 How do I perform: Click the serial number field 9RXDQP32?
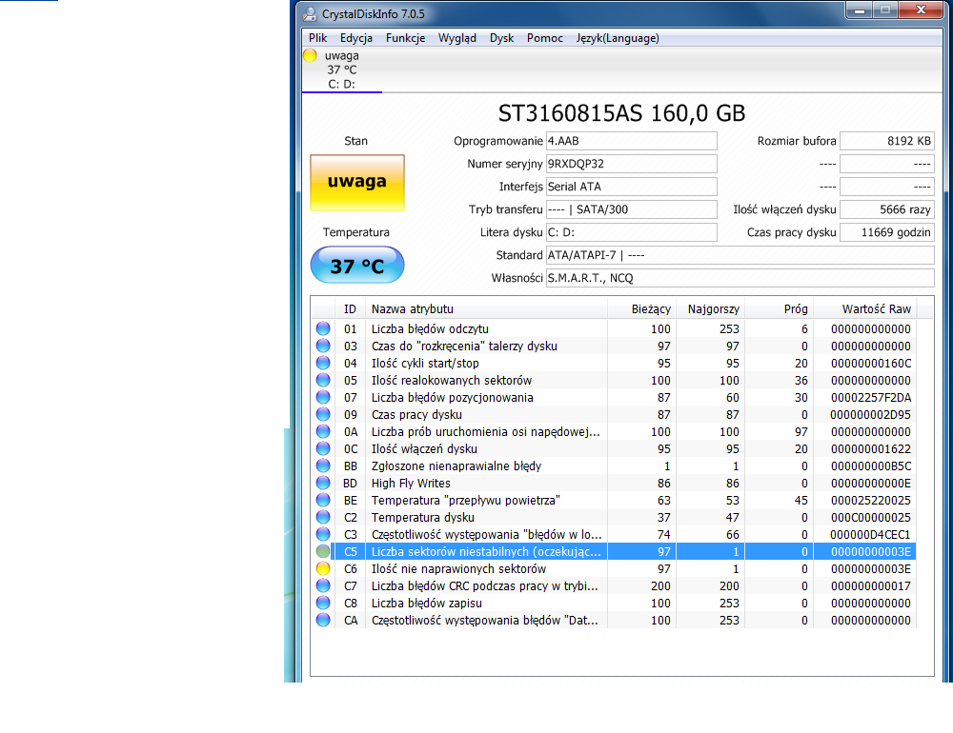coord(632,164)
